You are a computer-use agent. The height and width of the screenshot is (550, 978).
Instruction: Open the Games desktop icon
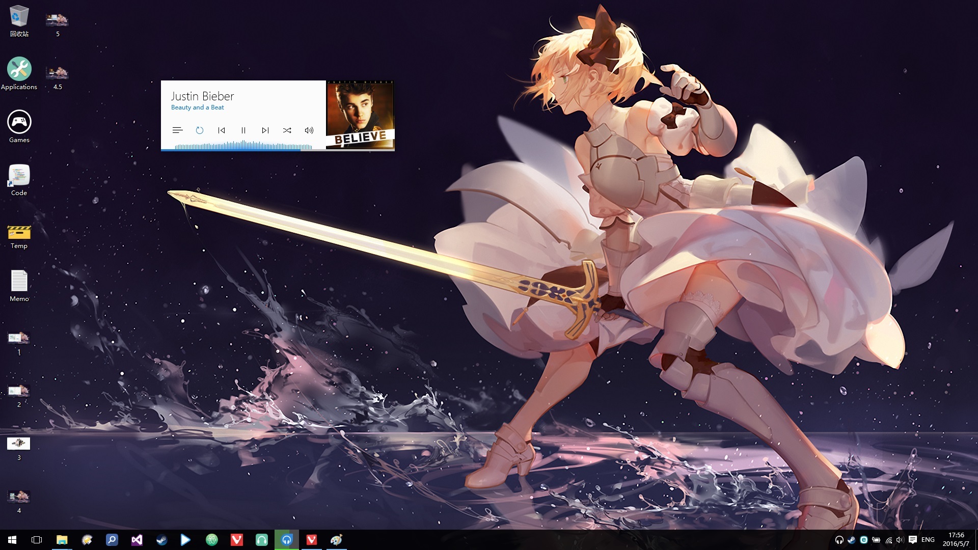[19, 123]
